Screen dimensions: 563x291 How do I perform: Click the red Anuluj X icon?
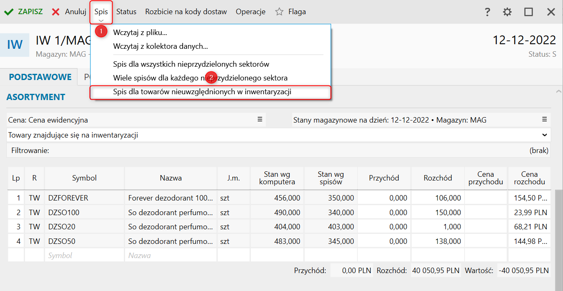click(56, 12)
